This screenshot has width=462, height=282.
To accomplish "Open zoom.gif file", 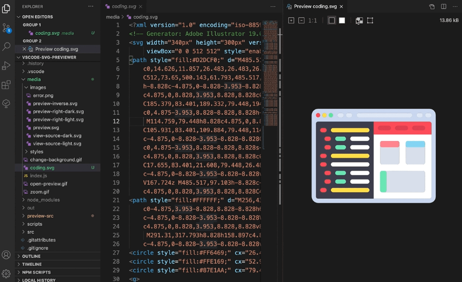I will (57, 192).
